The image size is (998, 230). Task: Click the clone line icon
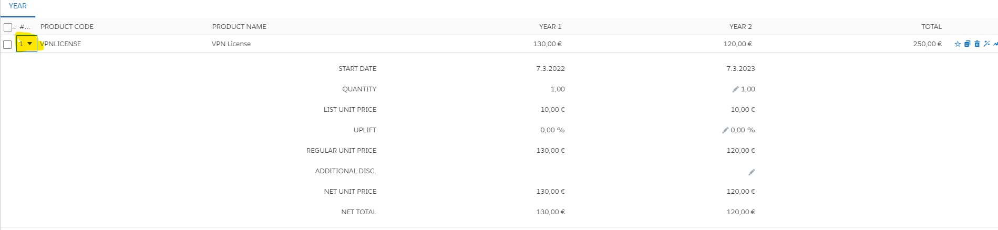click(967, 44)
